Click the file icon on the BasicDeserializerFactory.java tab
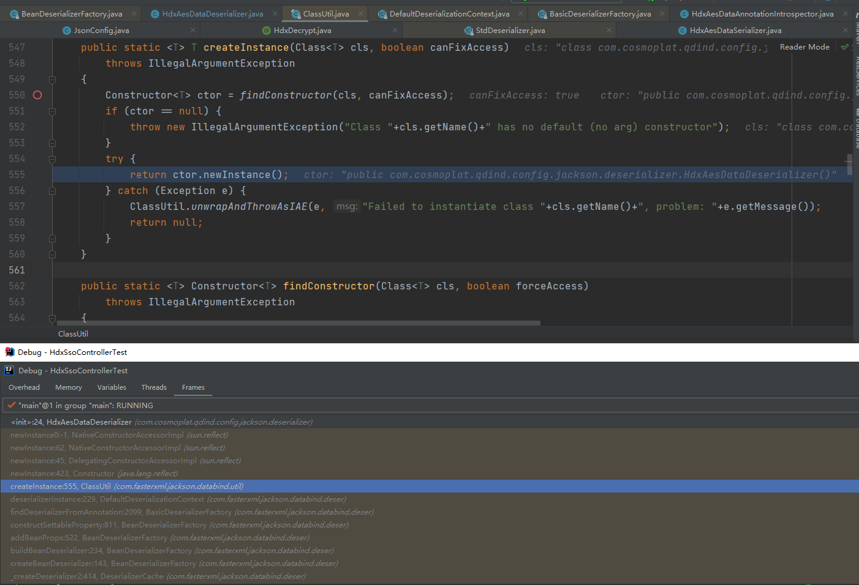 pyautogui.click(x=542, y=13)
